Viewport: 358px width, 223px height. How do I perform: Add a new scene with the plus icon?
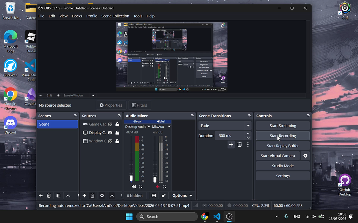click(41, 196)
